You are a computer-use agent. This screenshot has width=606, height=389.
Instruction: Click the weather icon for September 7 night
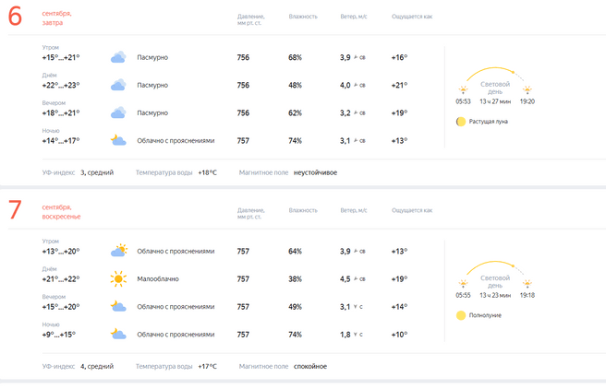point(118,334)
